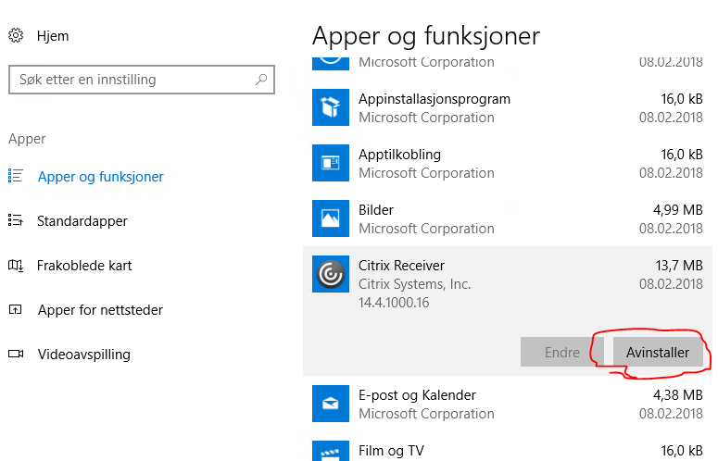Viewport: 718px width, 461px height.
Task: Open the Standardapper section
Action: point(82,221)
